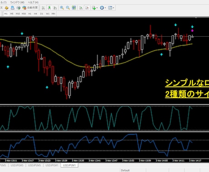This screenshot has width=209, height=172.
Task: Open the ヘルプ (H) menu
Action: (x=33, y=2)
